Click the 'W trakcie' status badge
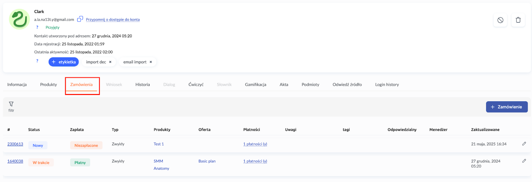This screenshot has width=532, height=182. tap(41, 163)
